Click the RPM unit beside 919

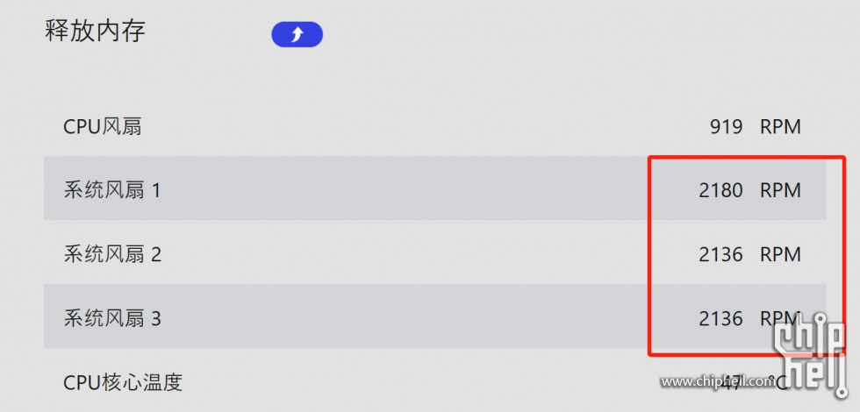780,127
